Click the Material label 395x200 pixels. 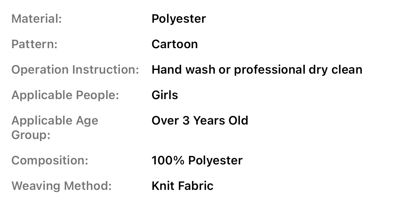click(37, 19)
